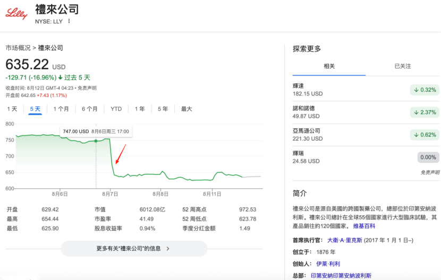The height and width of the screenshot is (280, 441).
Task: Click the 免责声明 link below related stocks
Action: [x=430, y=172]
